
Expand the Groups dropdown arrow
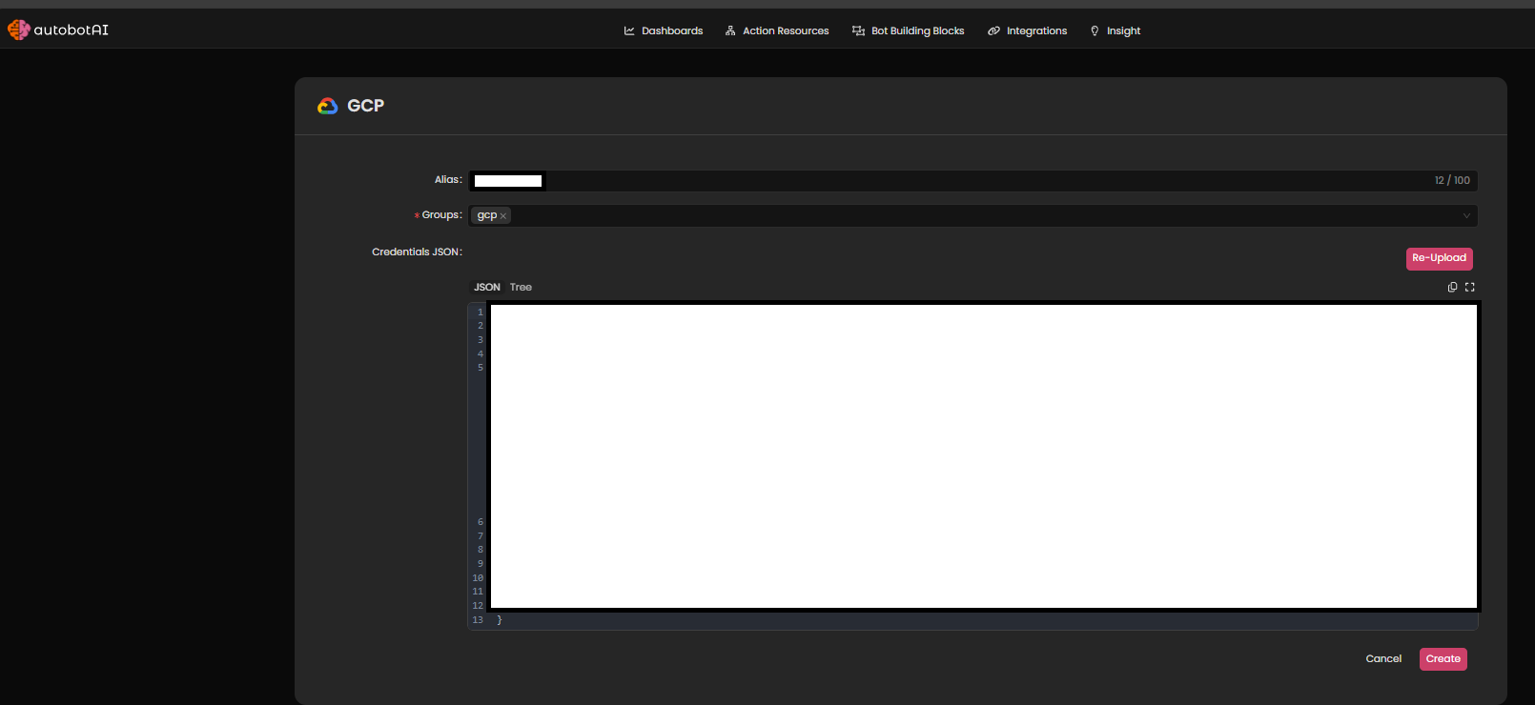(1466, 215)
